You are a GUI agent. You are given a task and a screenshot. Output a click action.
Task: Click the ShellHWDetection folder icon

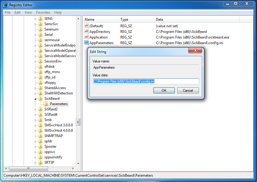pyautogui.click(x=41, y=93)
